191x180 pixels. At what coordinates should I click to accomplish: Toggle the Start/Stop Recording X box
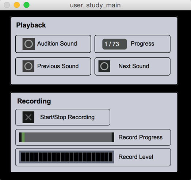pyautogui.click(x=28, y=117)
